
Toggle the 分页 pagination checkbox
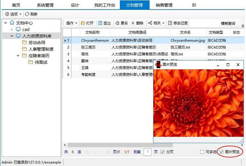(x=163, y=152)
